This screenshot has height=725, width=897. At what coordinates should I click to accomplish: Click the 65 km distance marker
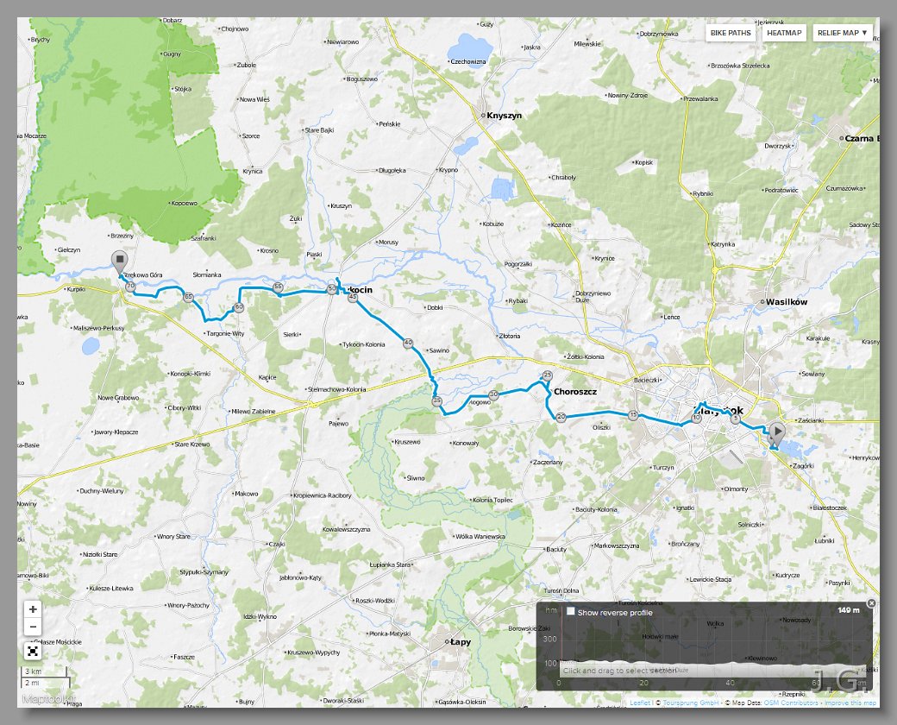[x=188, y=297]
